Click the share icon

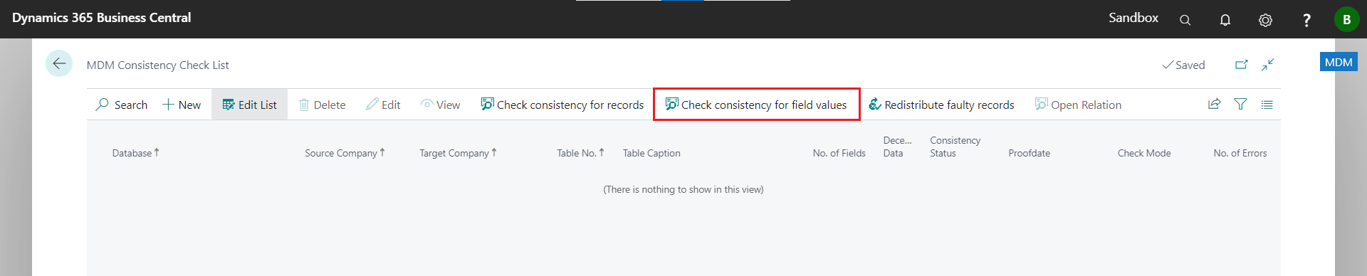tap(1214, 105)
